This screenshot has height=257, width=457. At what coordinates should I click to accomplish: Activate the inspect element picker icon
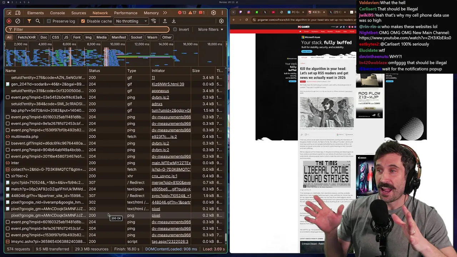pos(9,13)
